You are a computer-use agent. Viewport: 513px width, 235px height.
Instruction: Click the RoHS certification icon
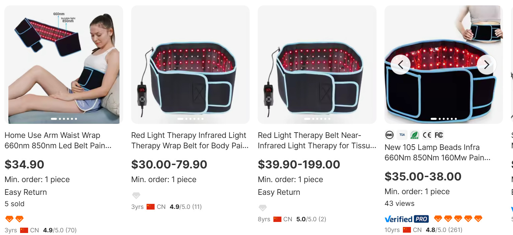coord(415,135)
